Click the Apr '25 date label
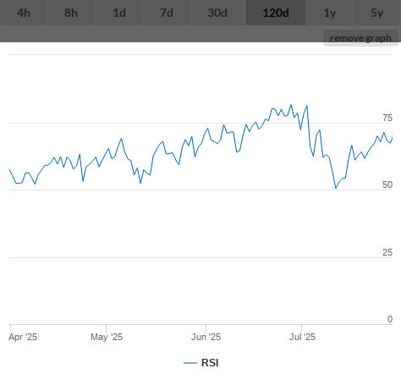 tap(23, 337)
